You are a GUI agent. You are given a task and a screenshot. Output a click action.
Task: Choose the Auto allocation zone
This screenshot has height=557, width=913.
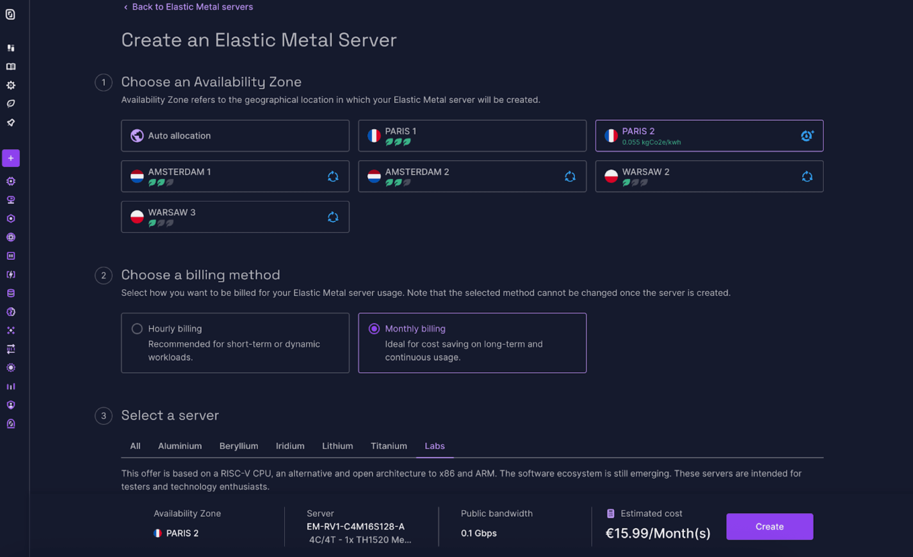coord(235,136)
